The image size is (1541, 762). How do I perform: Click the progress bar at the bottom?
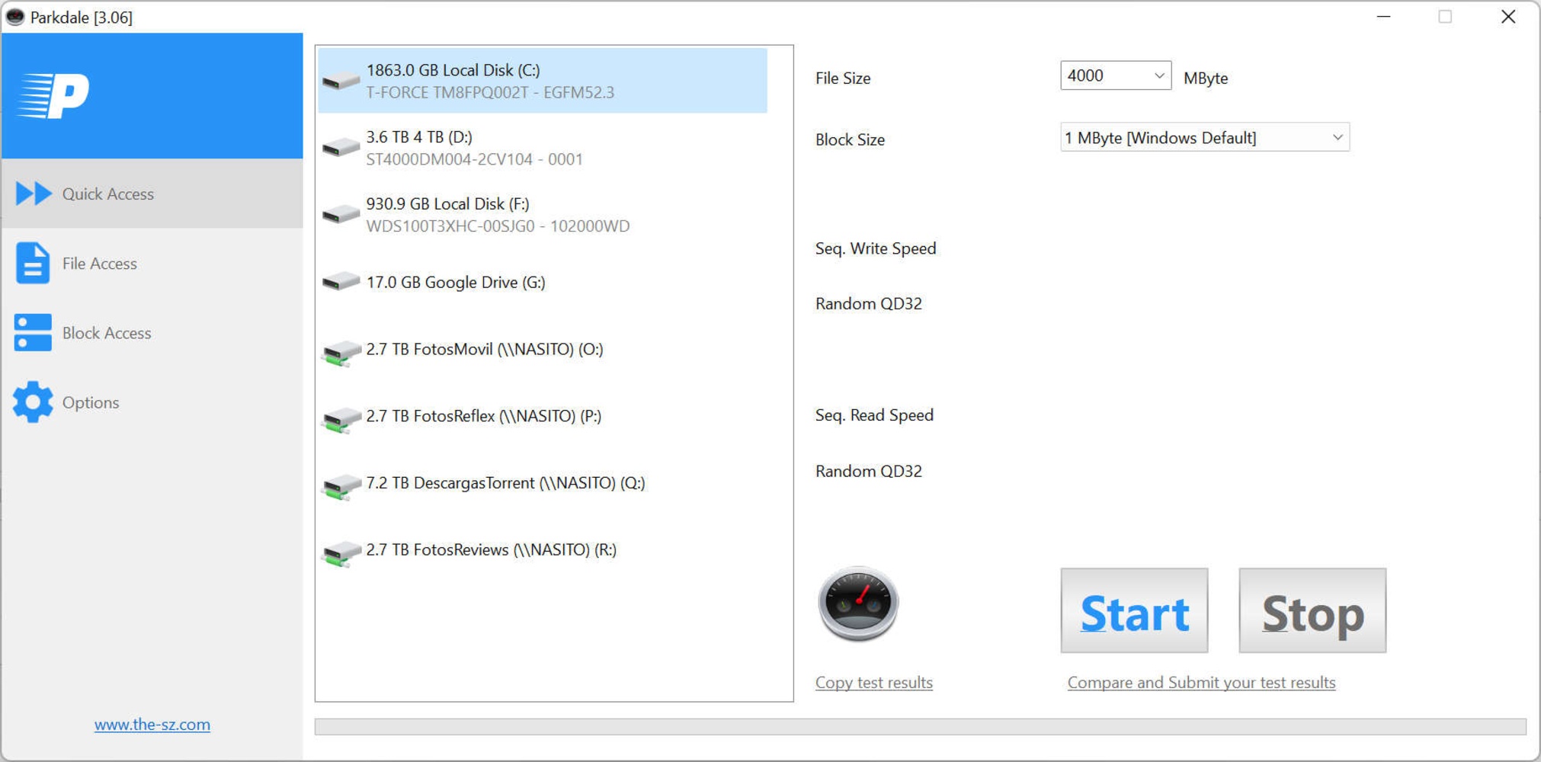pos(921,726)
